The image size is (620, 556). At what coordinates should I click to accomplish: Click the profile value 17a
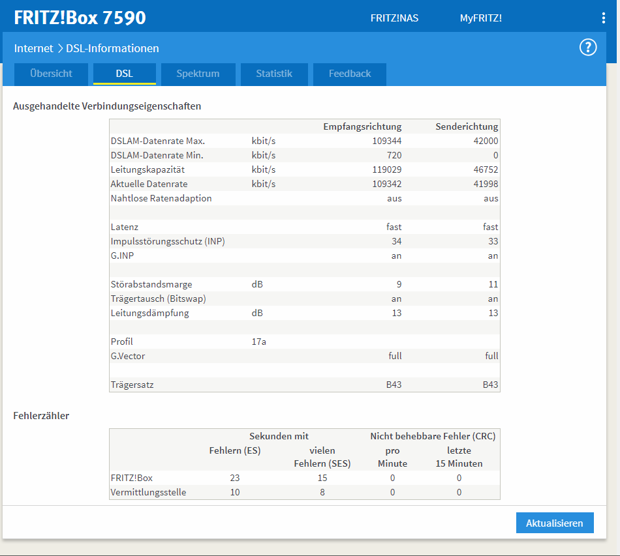click(259, 342)
